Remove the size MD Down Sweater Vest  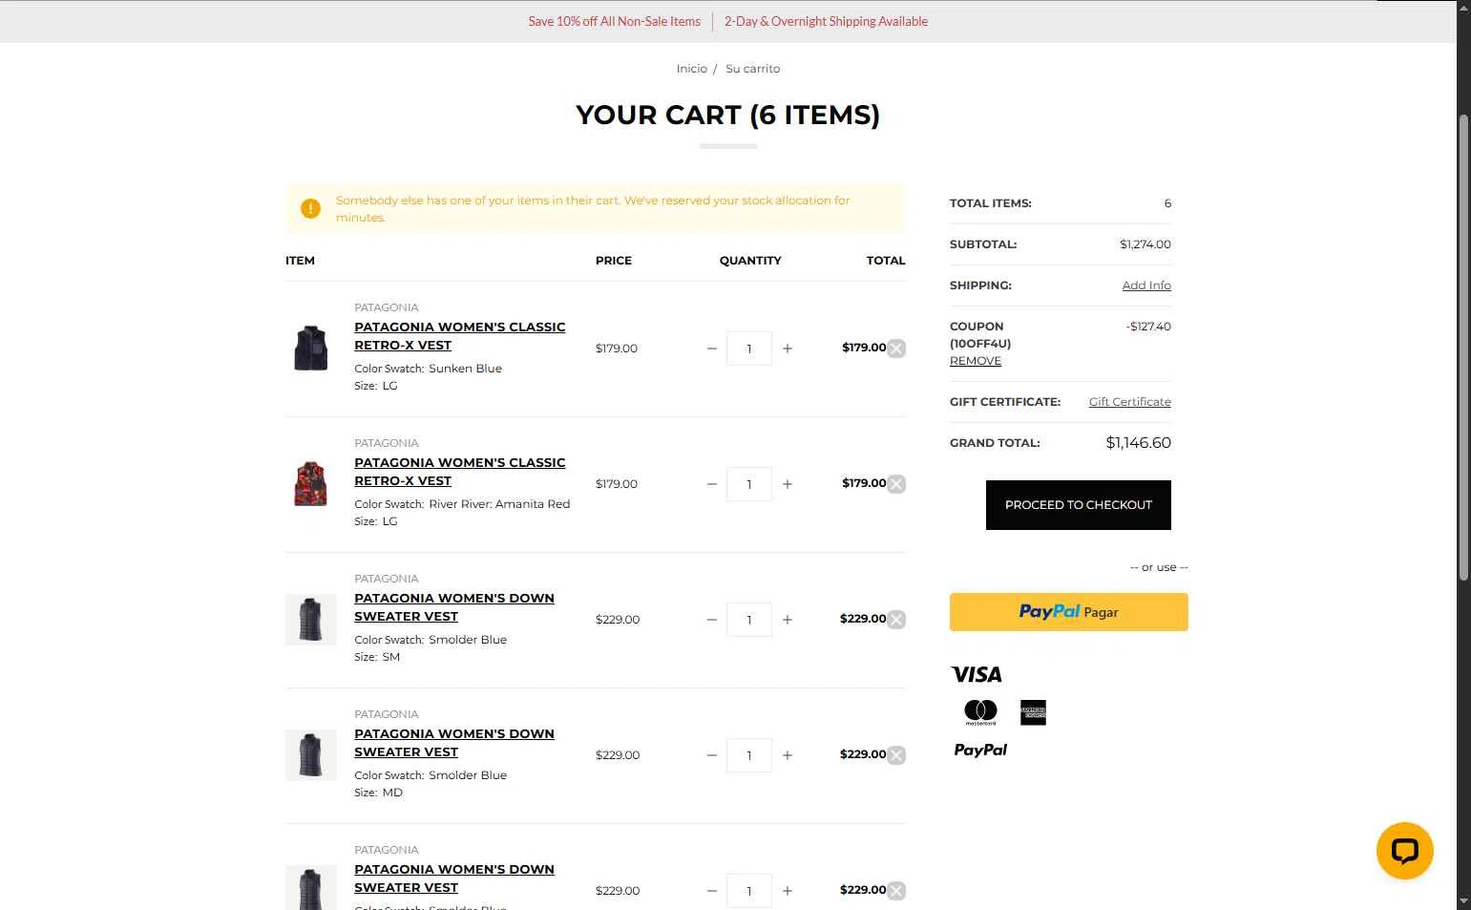point(896,755)
